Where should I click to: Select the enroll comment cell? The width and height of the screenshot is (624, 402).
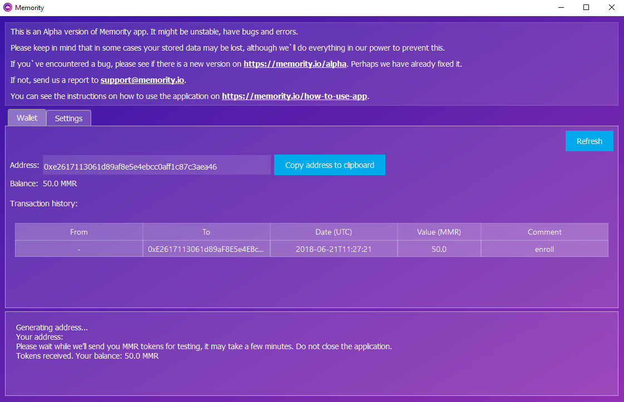click(544, 249)
